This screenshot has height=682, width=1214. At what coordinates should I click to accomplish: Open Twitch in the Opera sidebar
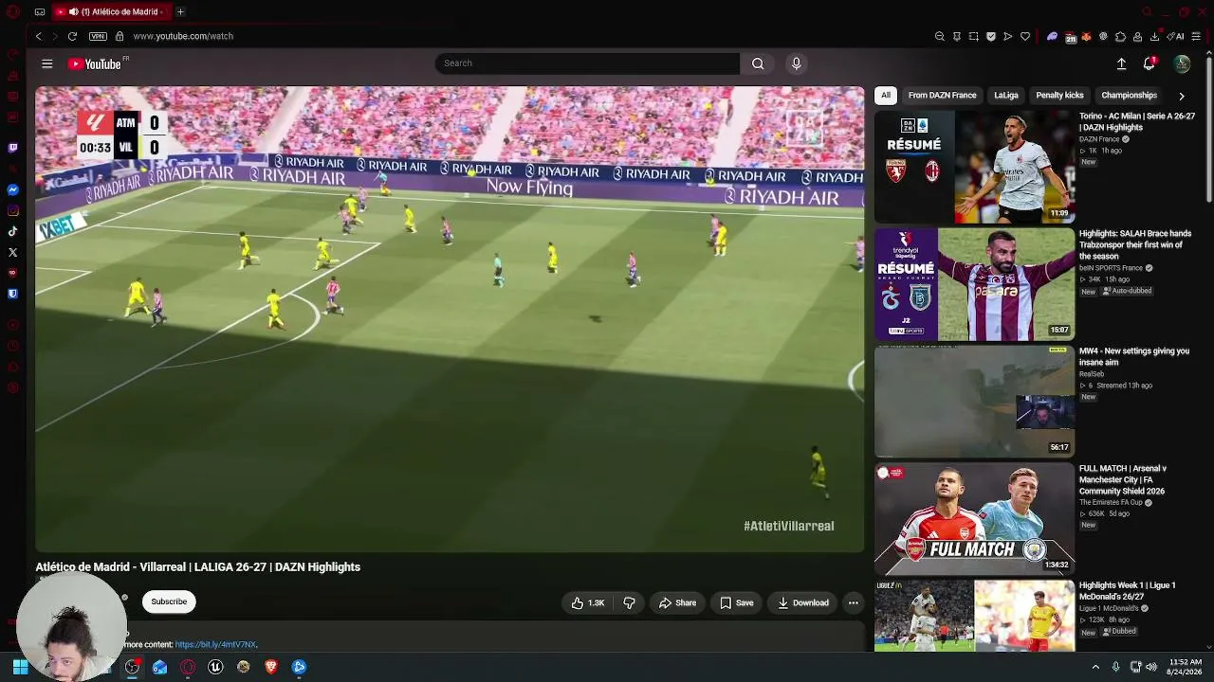[12, 148]
